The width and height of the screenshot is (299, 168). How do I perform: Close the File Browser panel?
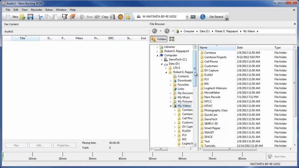click(295, 24)
